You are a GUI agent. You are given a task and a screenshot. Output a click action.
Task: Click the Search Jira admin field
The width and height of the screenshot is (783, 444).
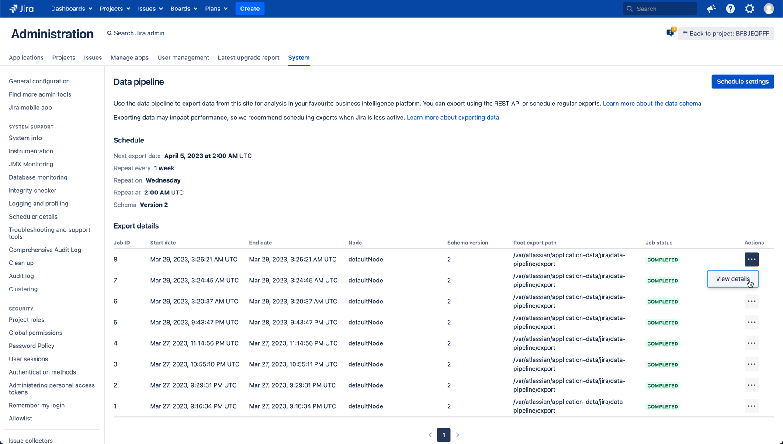tap(139, 33)
